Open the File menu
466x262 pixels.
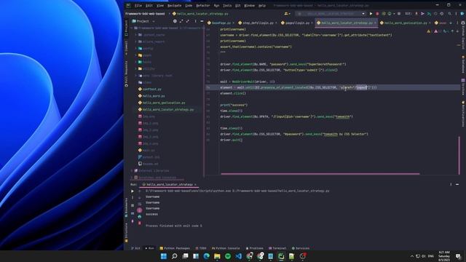(x=138, y=5)
